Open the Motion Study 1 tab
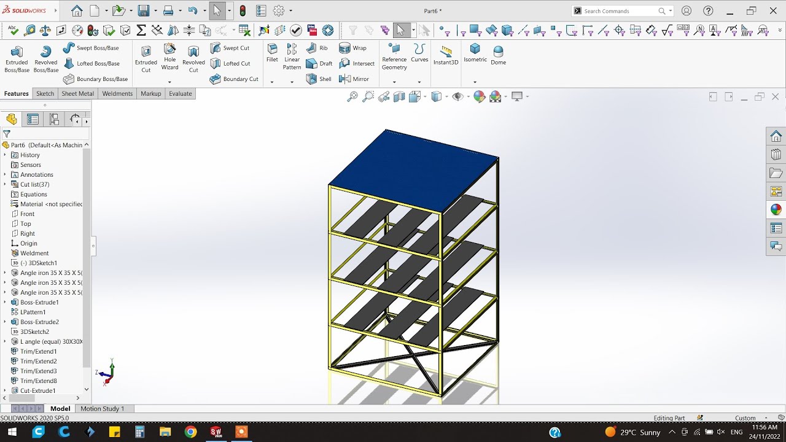Viewport: 786px width, 442px height. point(103,408)
